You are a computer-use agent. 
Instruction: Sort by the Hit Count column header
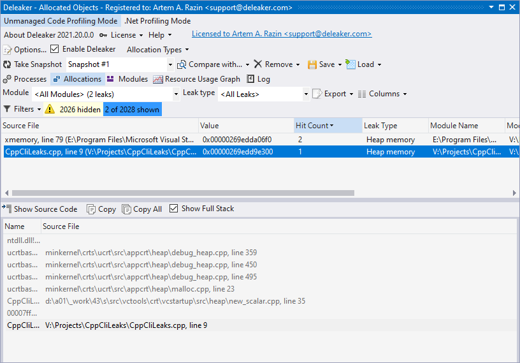click(x=328, y=126)
